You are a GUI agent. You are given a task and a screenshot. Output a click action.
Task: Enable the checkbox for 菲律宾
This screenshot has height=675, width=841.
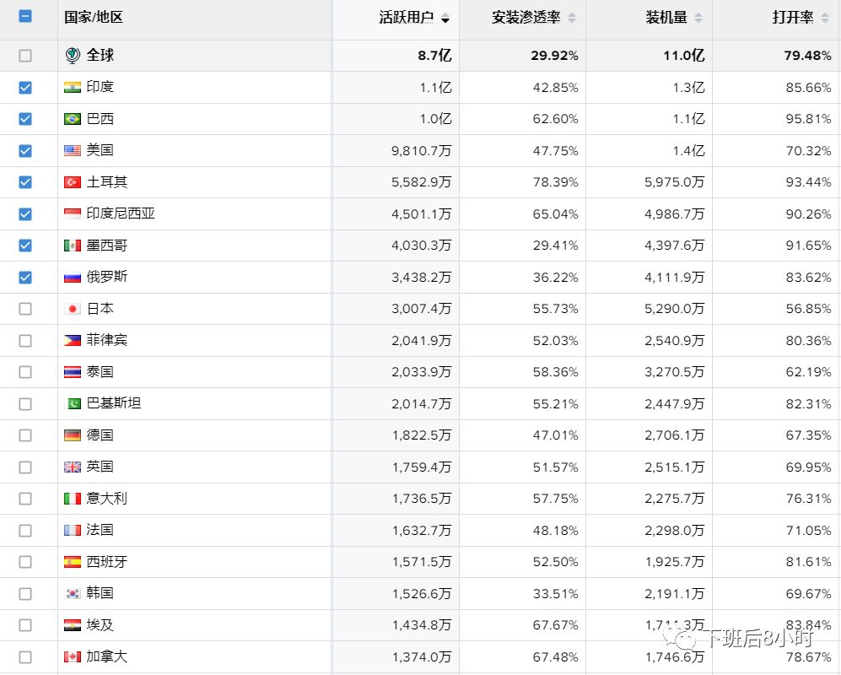pyautogui.click(x=24, y=340)
